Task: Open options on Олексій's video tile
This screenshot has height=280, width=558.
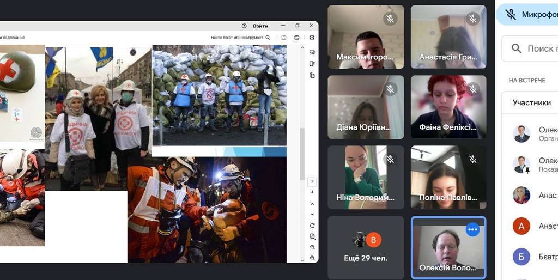Action: [472, 230]
